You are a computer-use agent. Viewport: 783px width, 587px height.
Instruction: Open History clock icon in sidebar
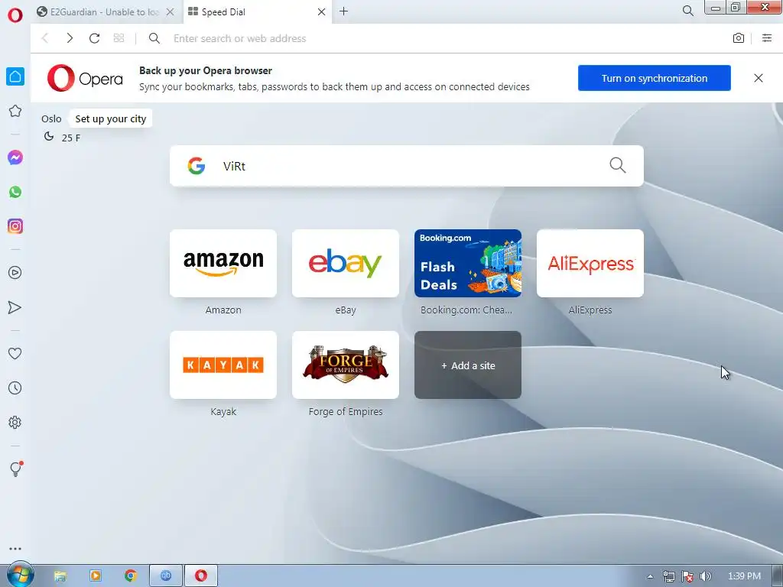click(15, 388)
